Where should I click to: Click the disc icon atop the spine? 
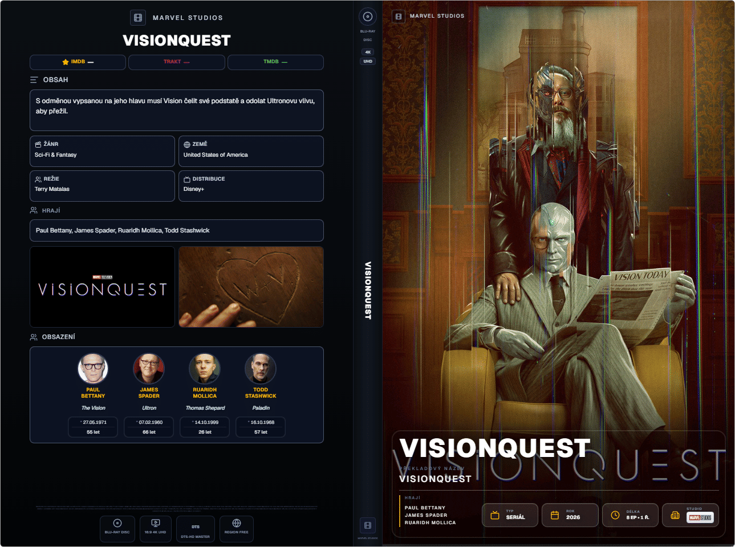pos(368,17)
